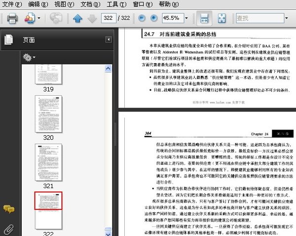Image resolution: width=296 pixels, height=236 pixels.
Task: Open the 帮助(H) menu
Action: [x=169, y=4]
